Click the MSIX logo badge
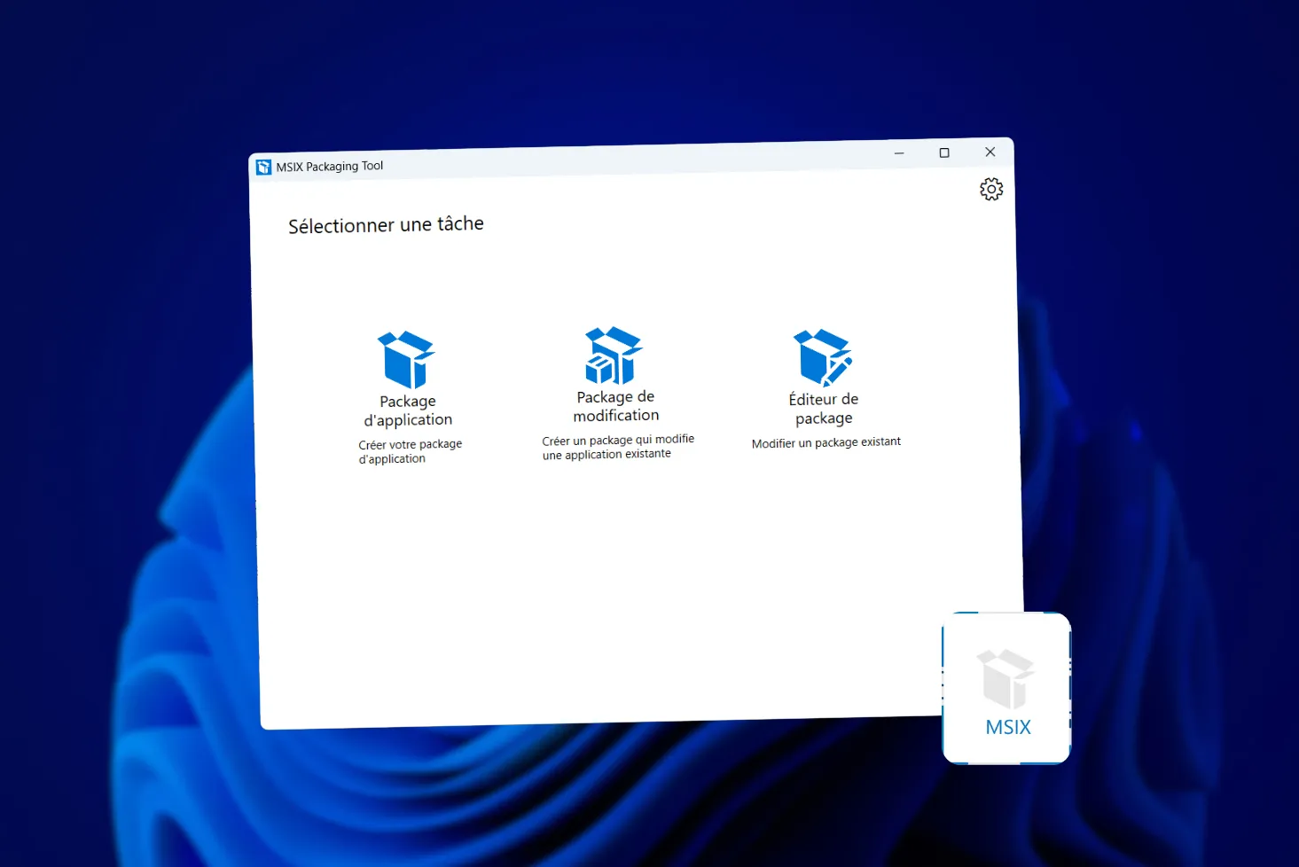Viewport: 1299px width, 867px height. point(1006,688)
